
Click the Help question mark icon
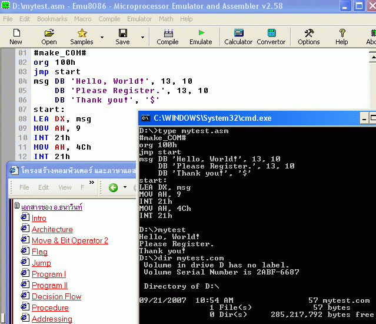(341, 37)
